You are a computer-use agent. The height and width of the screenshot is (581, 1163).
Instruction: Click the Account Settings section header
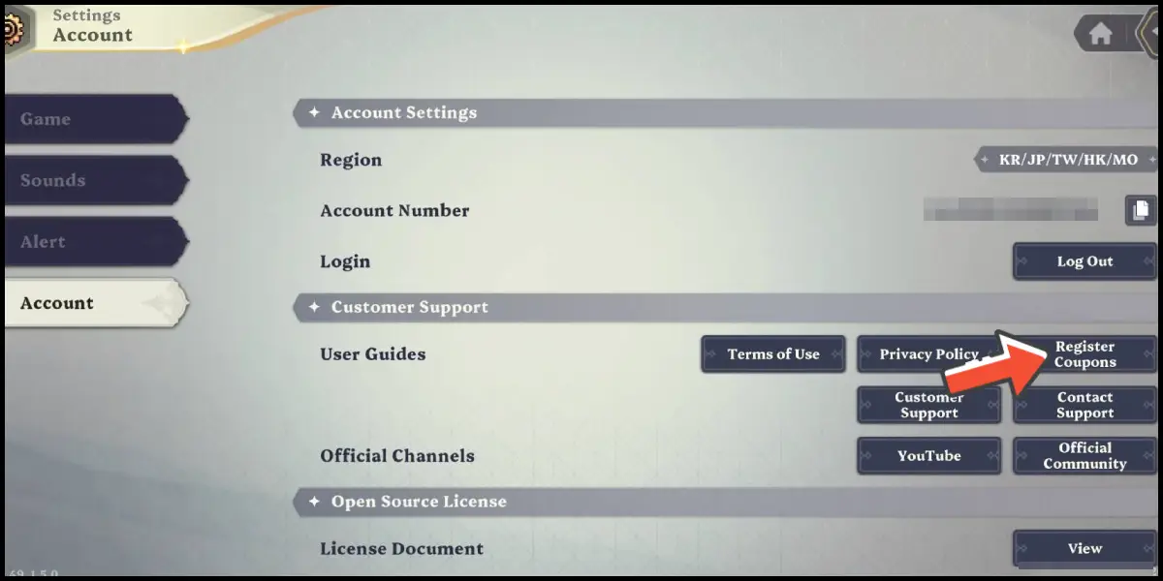point(403,113)
